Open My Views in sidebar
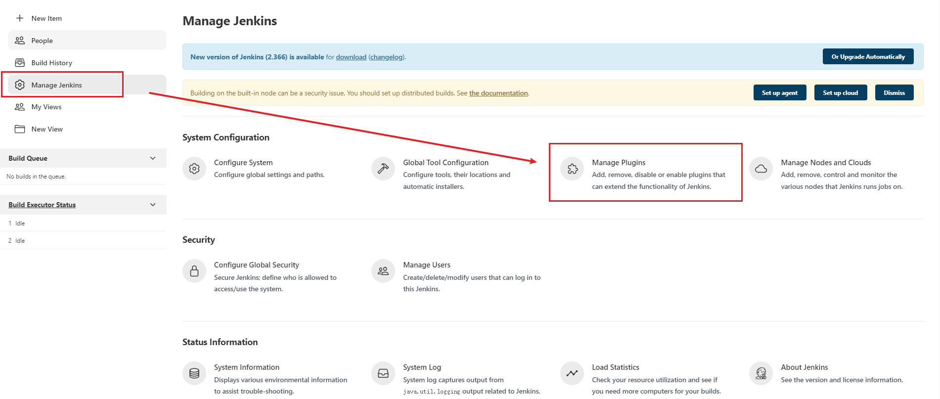The width and height of the screenshot is (940, 399). click(x=87, y=107)
